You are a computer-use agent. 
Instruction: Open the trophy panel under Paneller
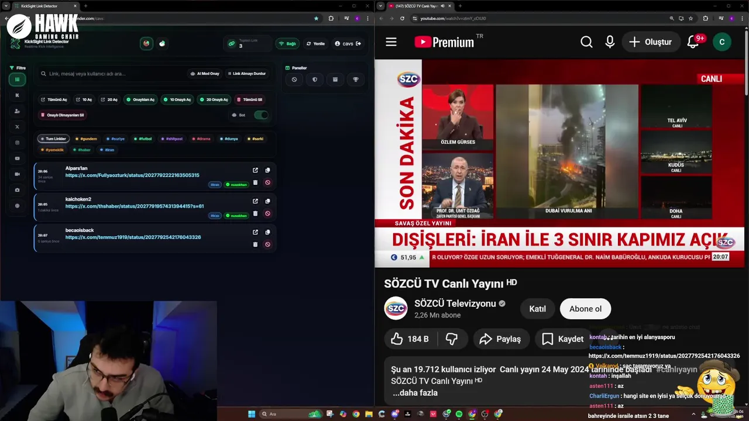coord(356,80)
